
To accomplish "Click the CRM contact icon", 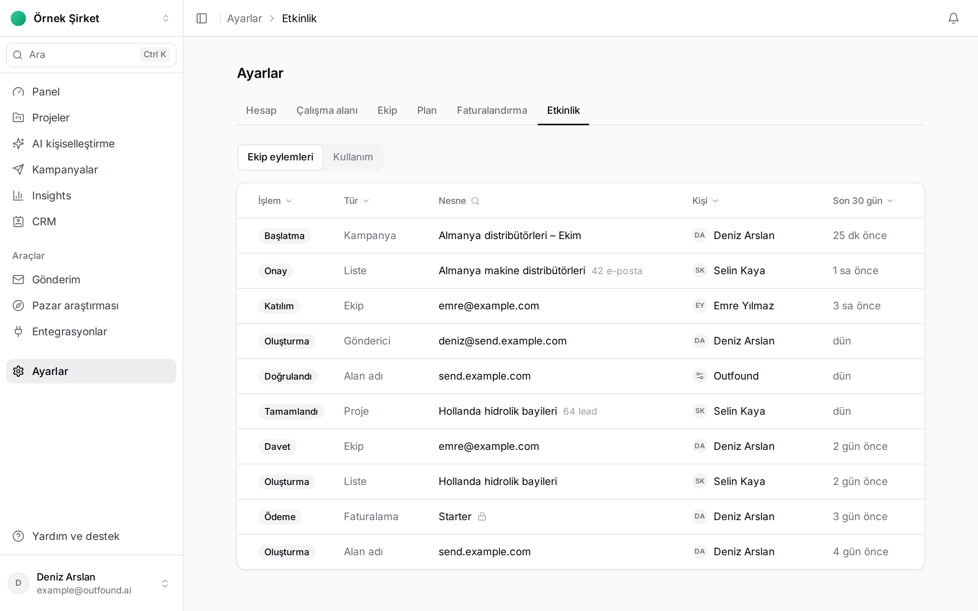I will tap(18, 221).
